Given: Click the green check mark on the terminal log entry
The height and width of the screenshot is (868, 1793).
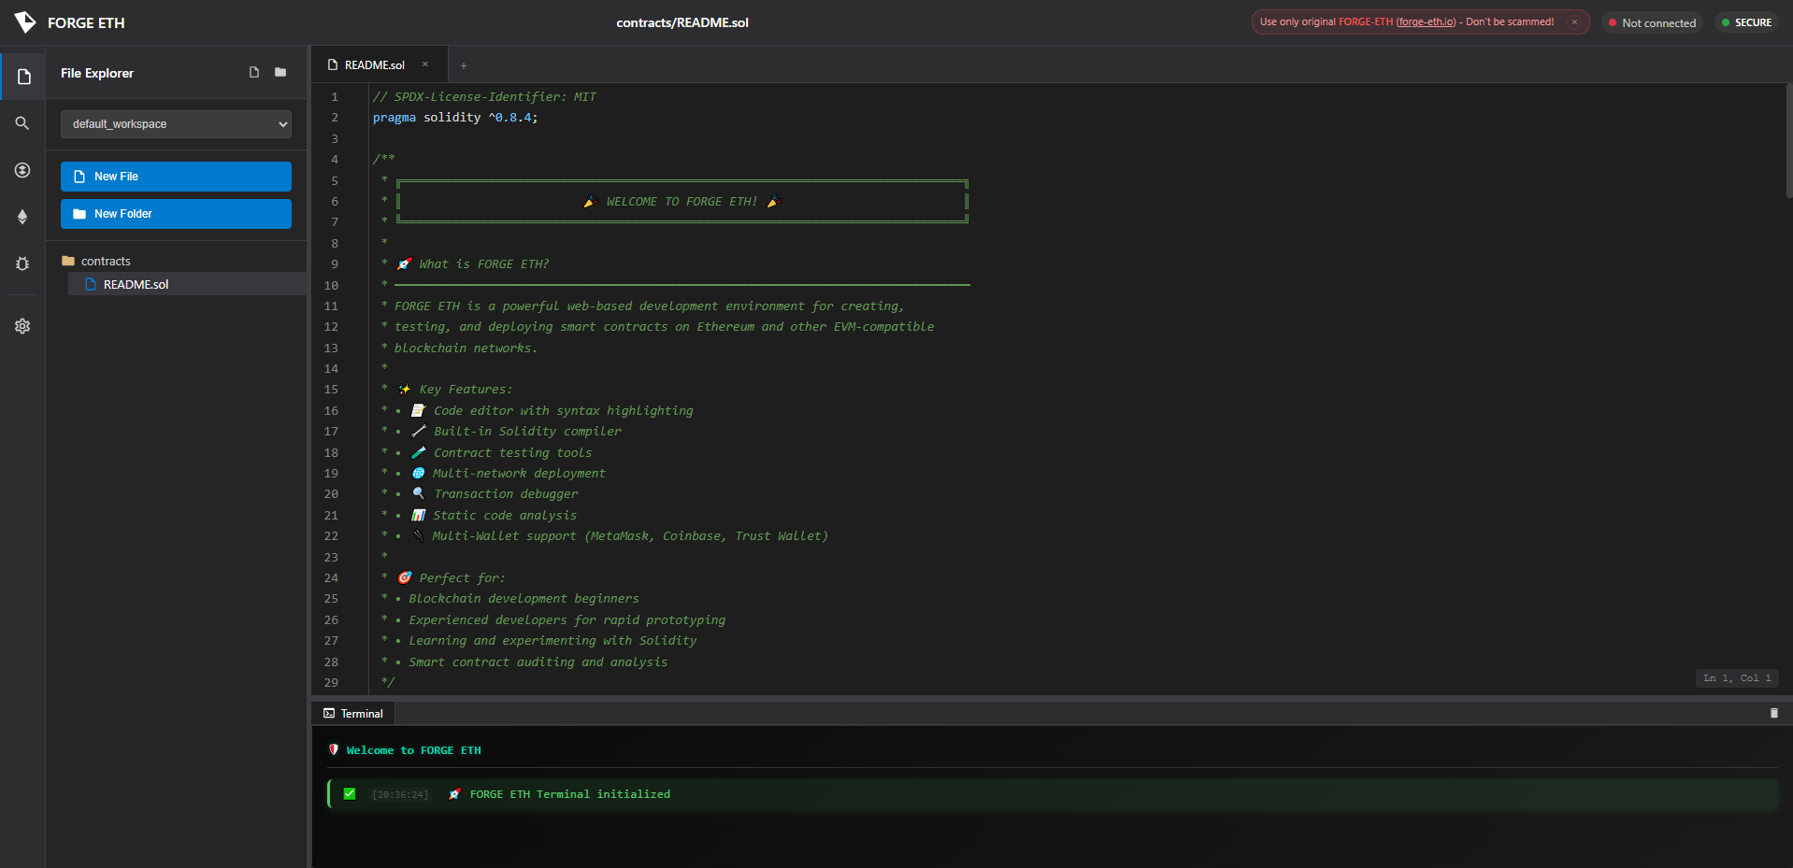Looking at the screenshot, I should pos(350,794).
